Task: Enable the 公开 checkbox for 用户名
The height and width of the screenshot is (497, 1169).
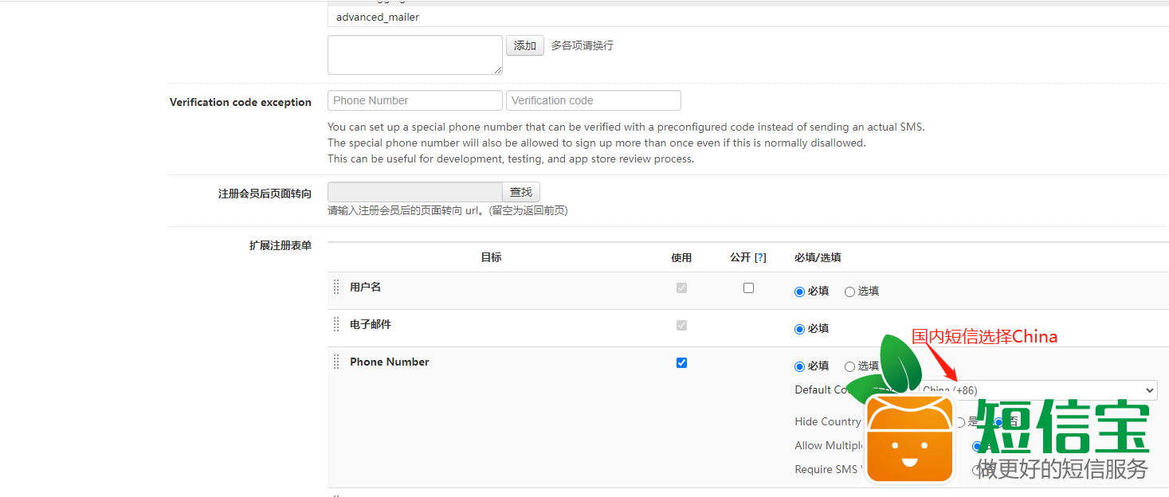Action: (748, 288)
